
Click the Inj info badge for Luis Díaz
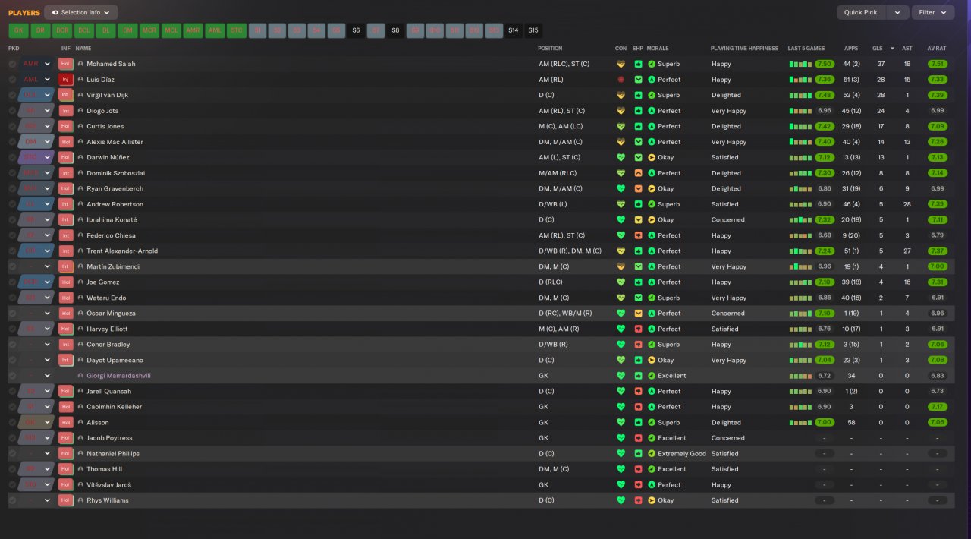[x=65, y=80]
